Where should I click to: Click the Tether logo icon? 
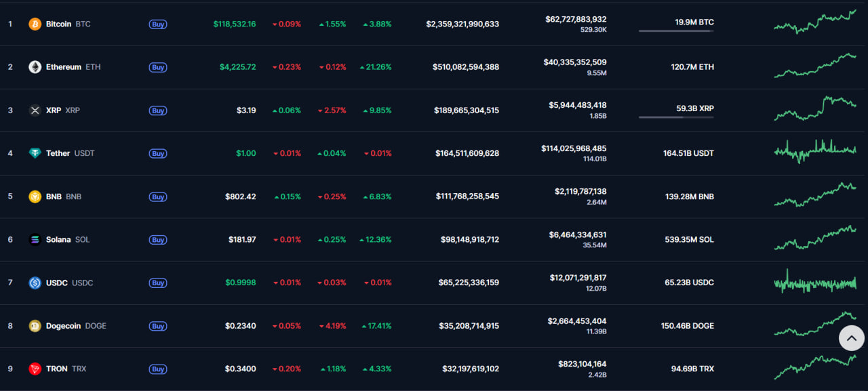coord(35,153)
